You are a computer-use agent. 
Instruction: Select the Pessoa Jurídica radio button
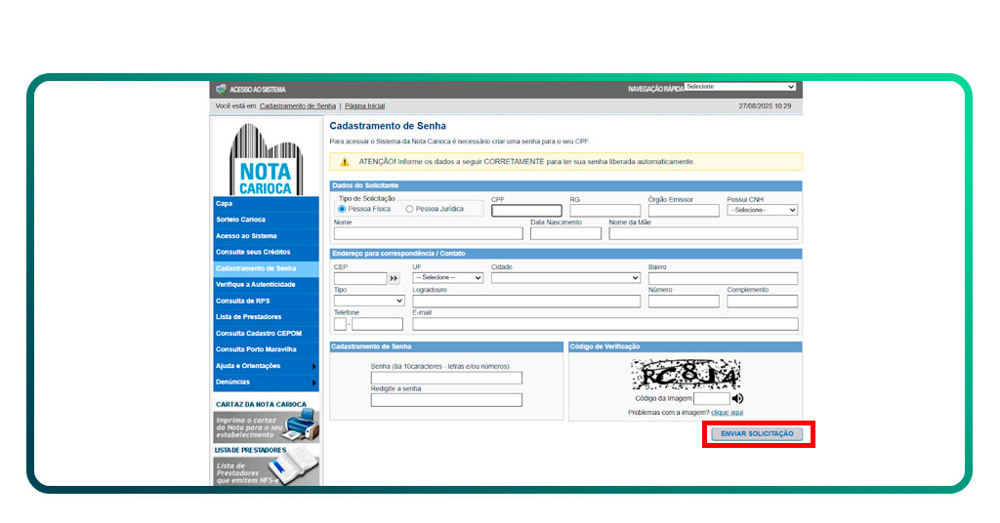click(409, 209)
